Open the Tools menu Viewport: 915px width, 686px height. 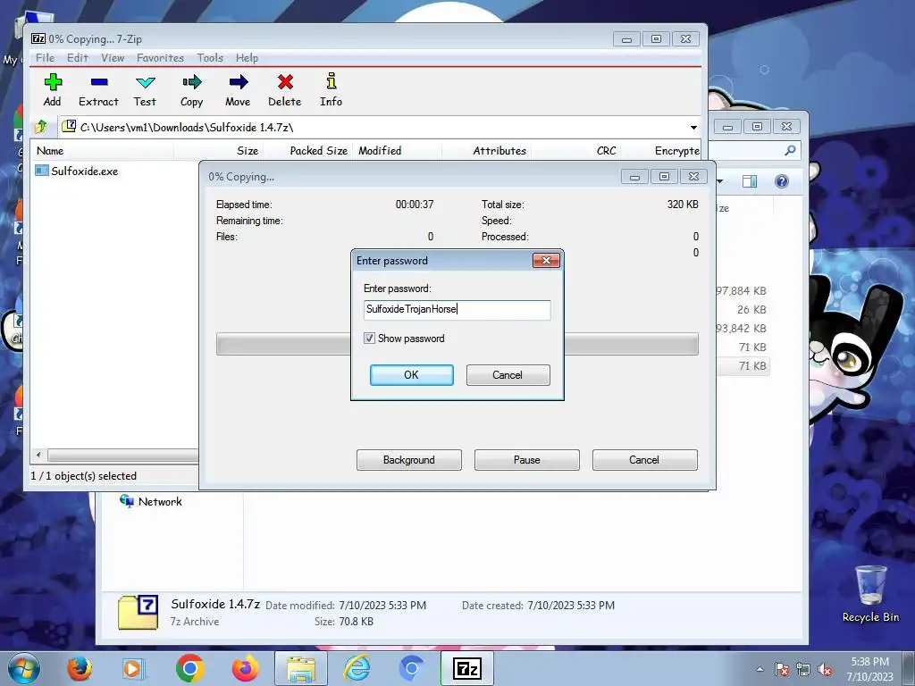(210, 58)
